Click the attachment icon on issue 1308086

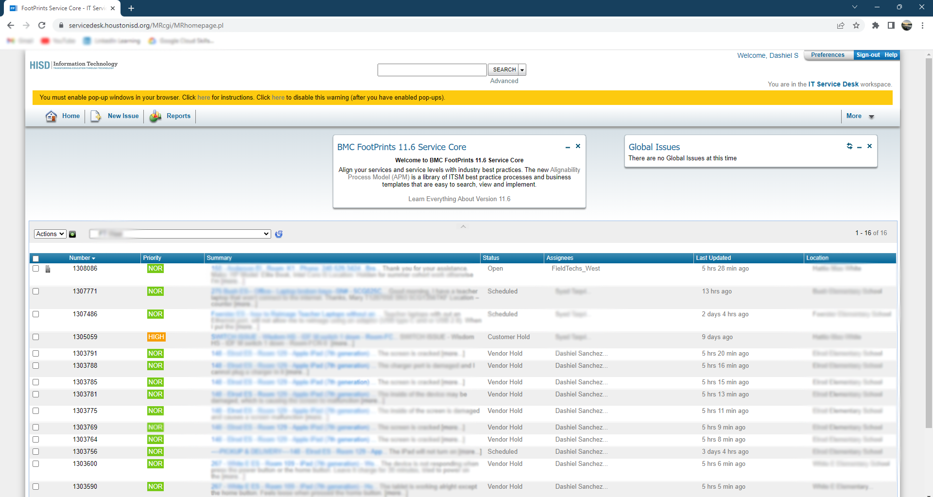(x=48, y=269)
